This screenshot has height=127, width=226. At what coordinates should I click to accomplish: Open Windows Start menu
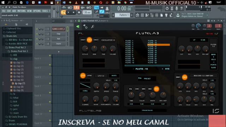[x=3, y=2]
